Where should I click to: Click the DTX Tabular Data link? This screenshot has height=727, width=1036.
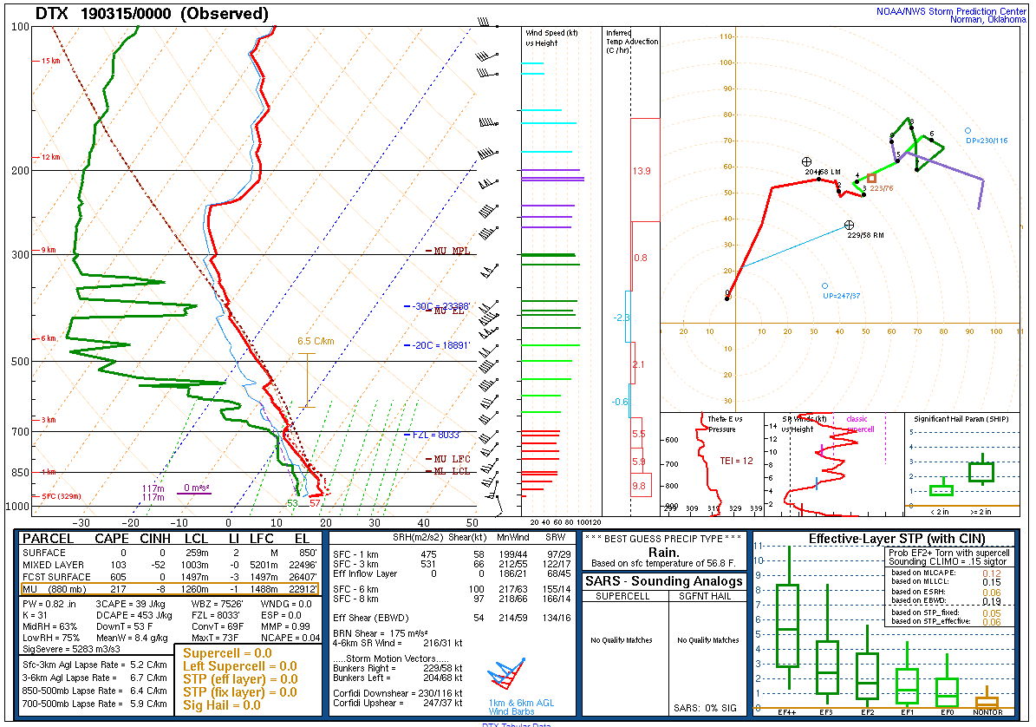point(517,724)
